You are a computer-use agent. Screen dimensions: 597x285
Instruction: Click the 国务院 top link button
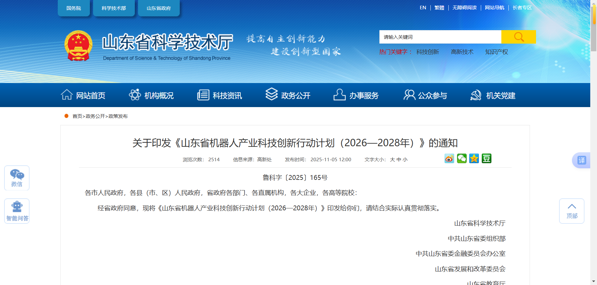(74, 8)
